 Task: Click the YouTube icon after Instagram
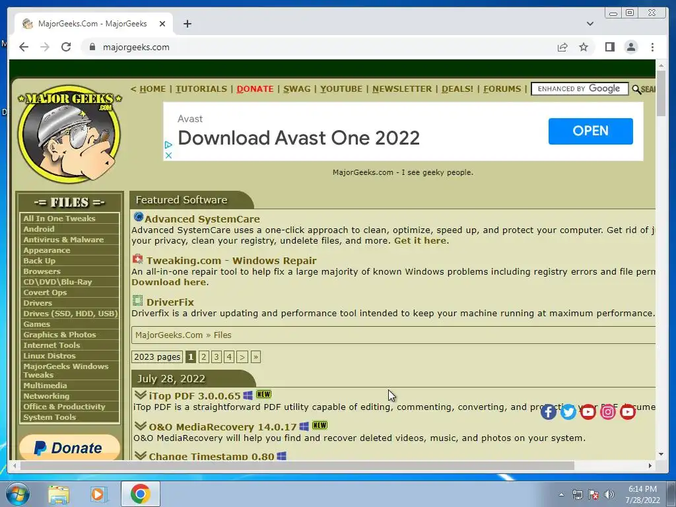click(628, 412)
